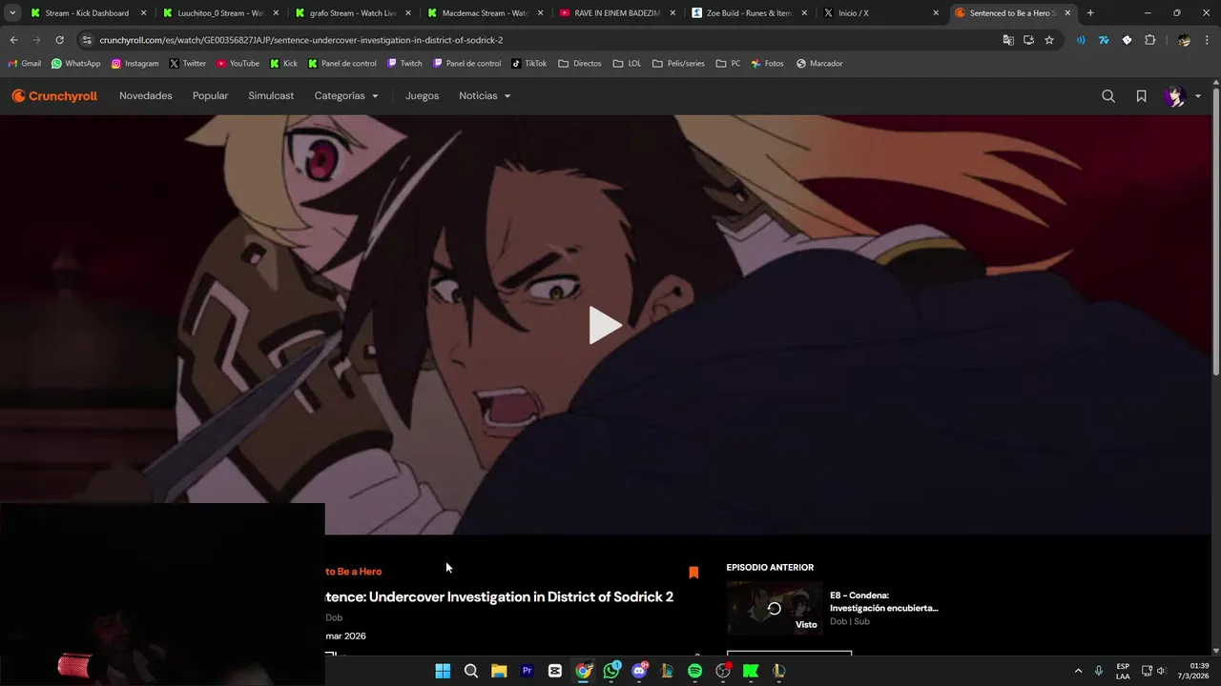The width and height of the screenshot is (1221, 686).
Task: Expand the Noticias dropdown
Action: pyautogui.click(x=485, y=96)
